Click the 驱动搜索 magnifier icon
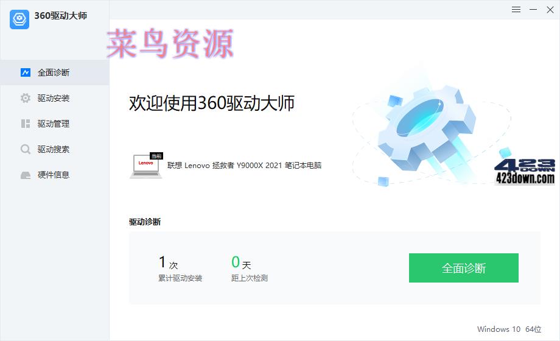560x341 pixels. [26, 149]
